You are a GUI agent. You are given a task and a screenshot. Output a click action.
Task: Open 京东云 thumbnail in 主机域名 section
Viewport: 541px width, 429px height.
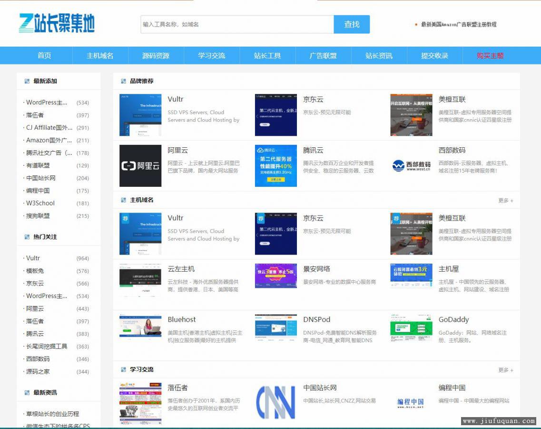[x=275, y=234]
